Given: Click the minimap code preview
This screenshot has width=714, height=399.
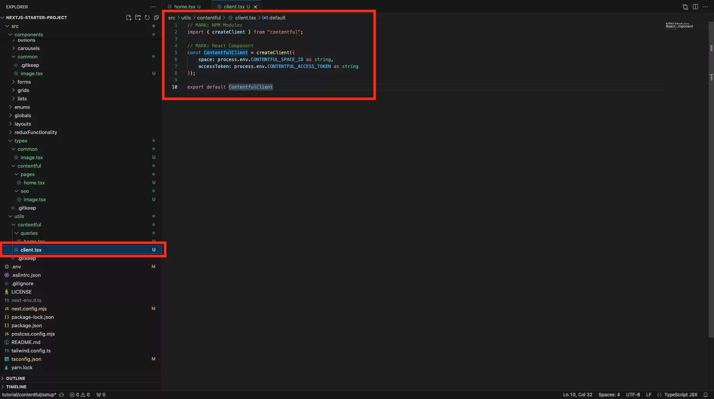Looking at the screenshot, I should (679, 26).
